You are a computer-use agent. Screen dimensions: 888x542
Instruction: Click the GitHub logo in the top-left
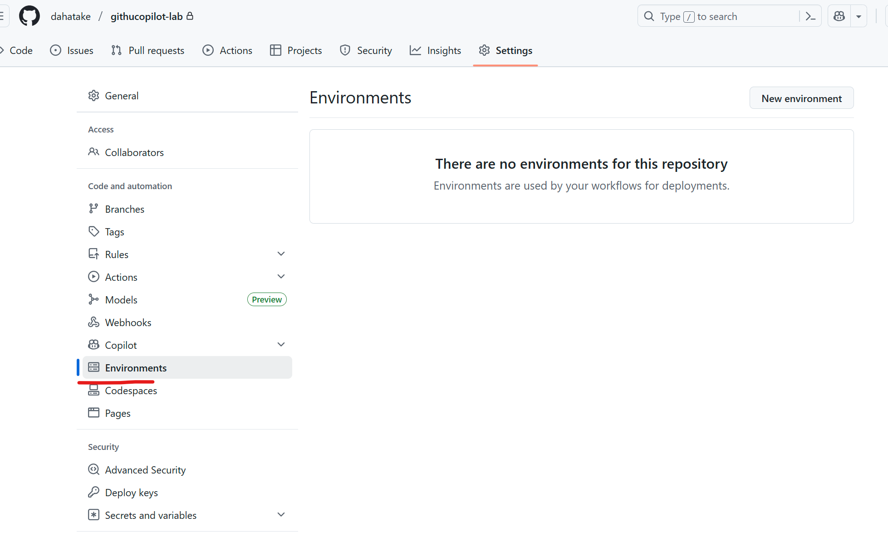(29, 15)
